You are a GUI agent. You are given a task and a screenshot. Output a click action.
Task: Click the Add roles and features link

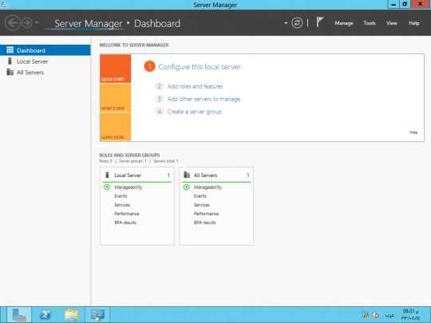(x=196, y=86)
